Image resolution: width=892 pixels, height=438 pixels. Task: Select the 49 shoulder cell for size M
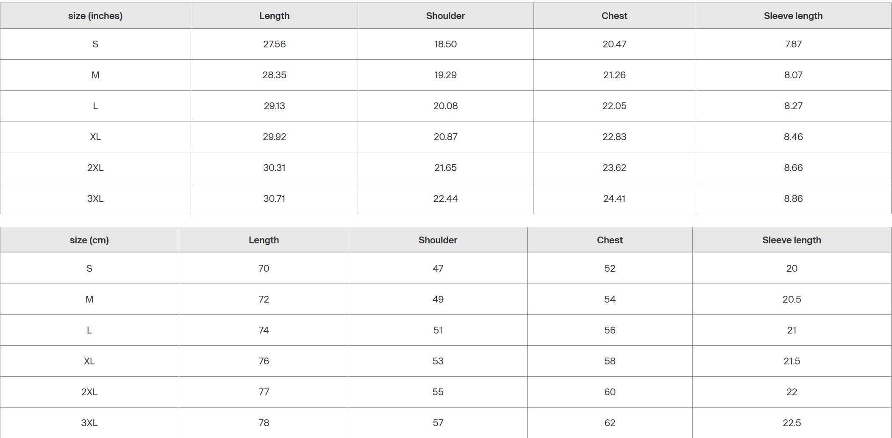tap(438, 299)
